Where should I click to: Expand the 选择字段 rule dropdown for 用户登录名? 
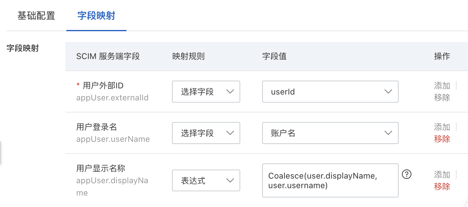(x=206, y=133)
